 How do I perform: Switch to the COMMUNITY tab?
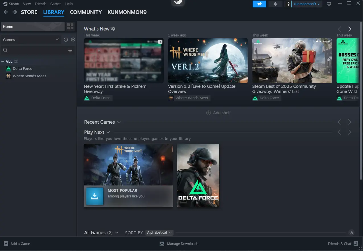(x=86, y=12)
